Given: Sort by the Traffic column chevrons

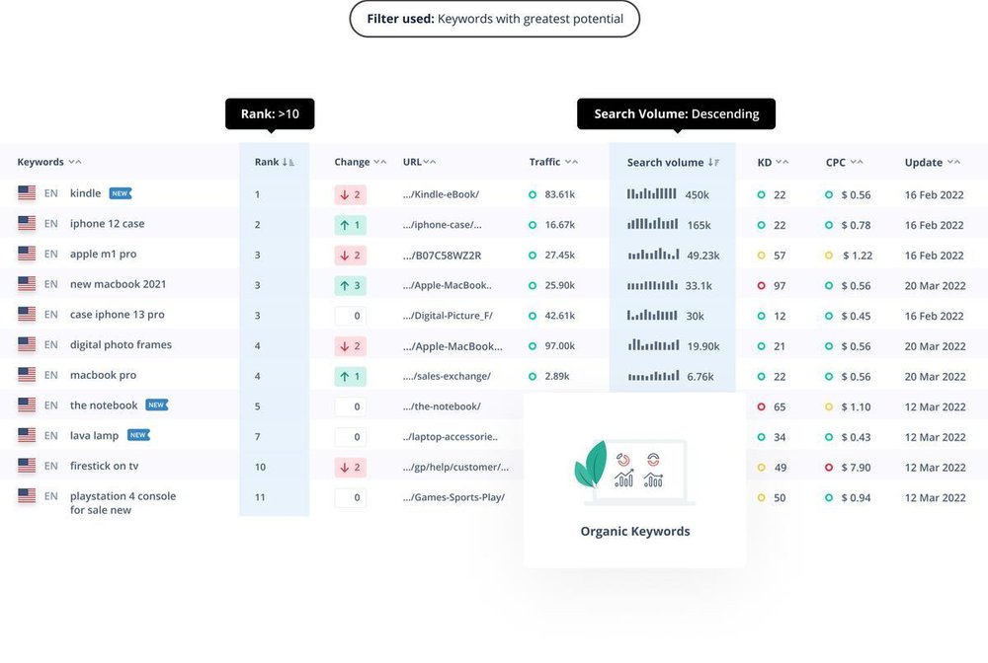Looking at the screenshot, I should 571,162.
